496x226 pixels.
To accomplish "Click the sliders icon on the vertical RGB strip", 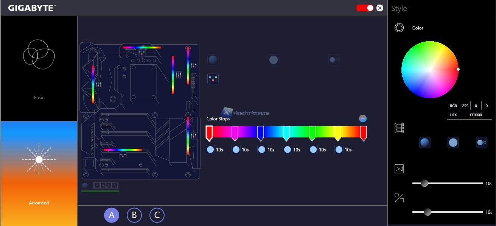I will pos(194,65).
